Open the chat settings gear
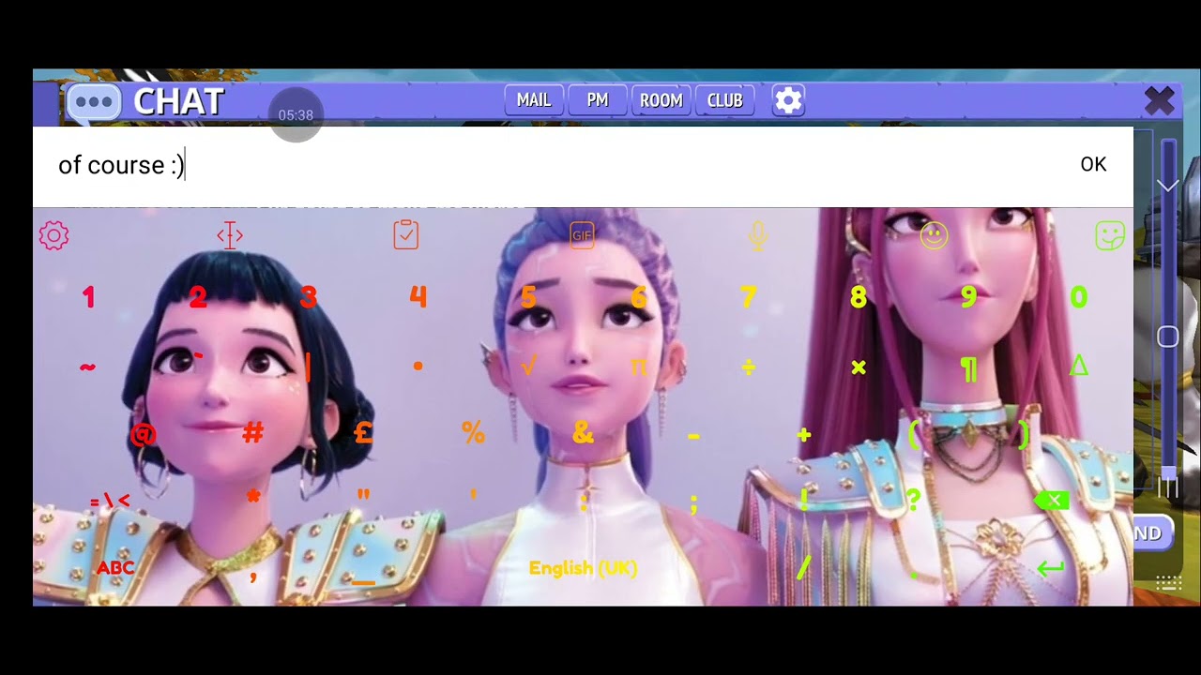 [x=788, y=100]
